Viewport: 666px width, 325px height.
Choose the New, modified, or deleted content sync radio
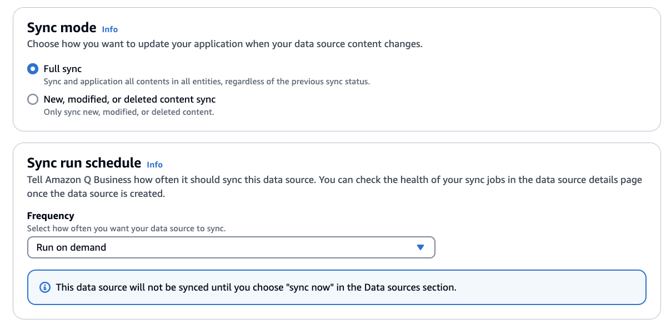[33, 100]
